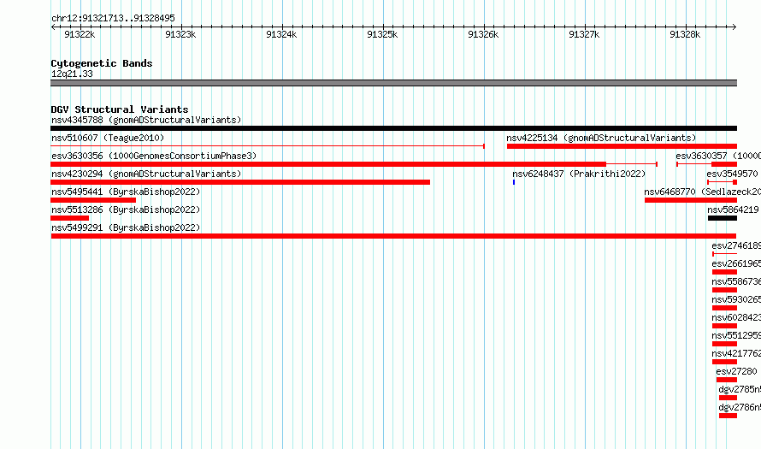Click the gray 12q21.33 cytogenetic band bar
Screen dimensions: 761x449
[x=393, y=83]
